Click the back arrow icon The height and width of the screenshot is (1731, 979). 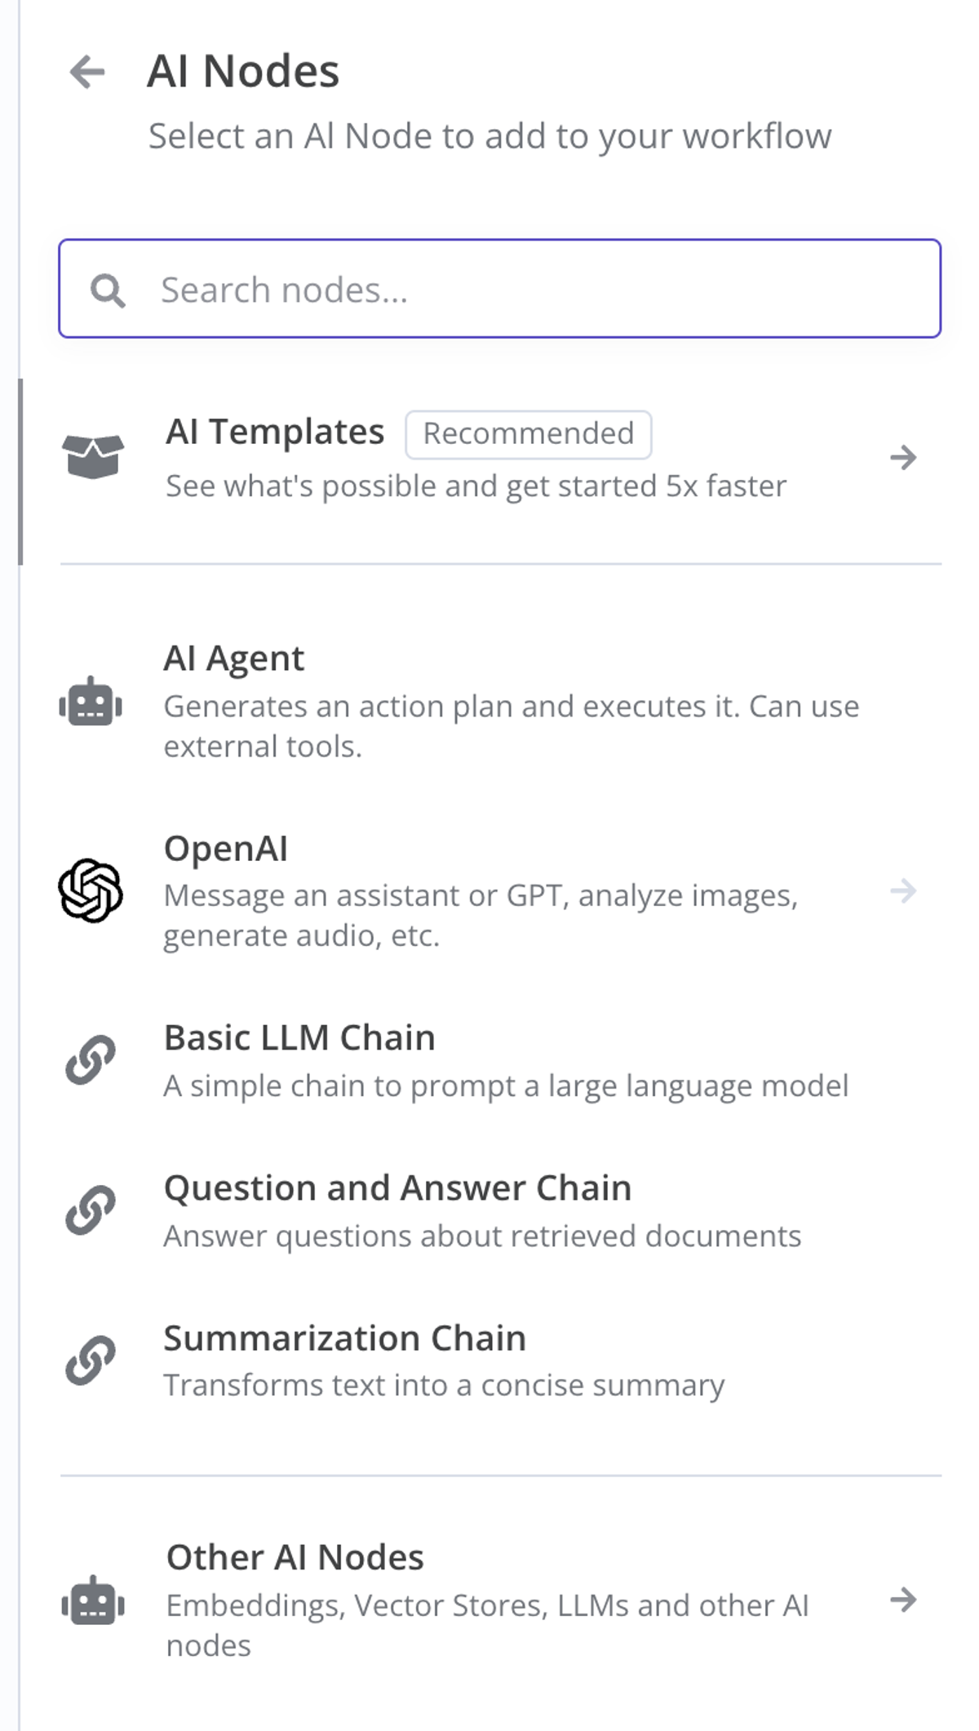[88, 72]
